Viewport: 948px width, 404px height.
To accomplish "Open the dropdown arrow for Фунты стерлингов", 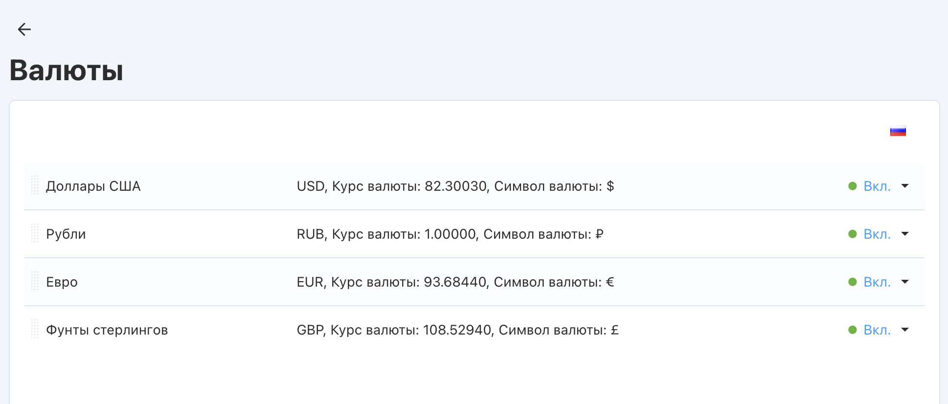I will point(905,330).
